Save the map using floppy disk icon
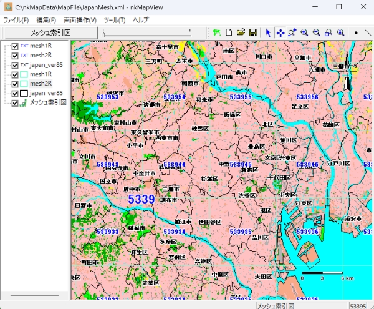The image size is (374, 309). pos(252,32)
